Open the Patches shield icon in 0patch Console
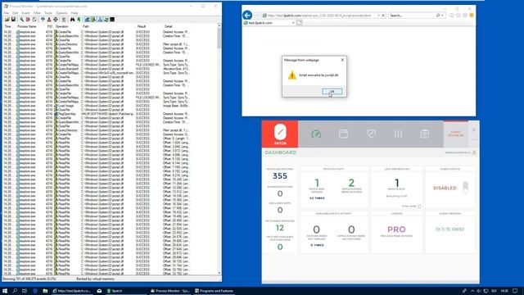Viewport: 524px width, 295px height. coord(371,134)
